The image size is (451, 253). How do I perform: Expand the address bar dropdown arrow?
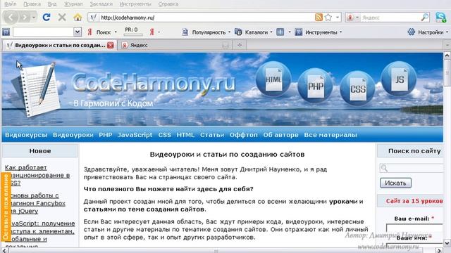[338, 17]
